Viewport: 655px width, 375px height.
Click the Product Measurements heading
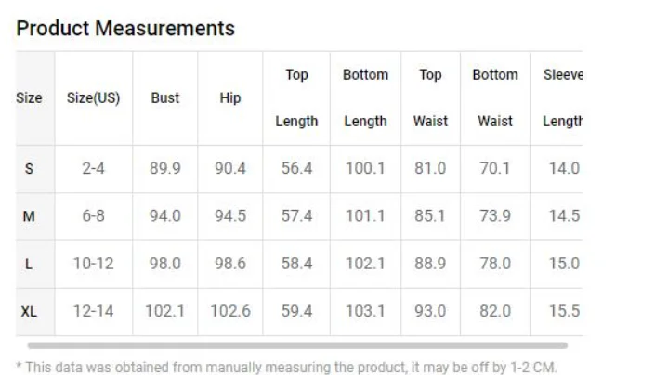[125, 29]
